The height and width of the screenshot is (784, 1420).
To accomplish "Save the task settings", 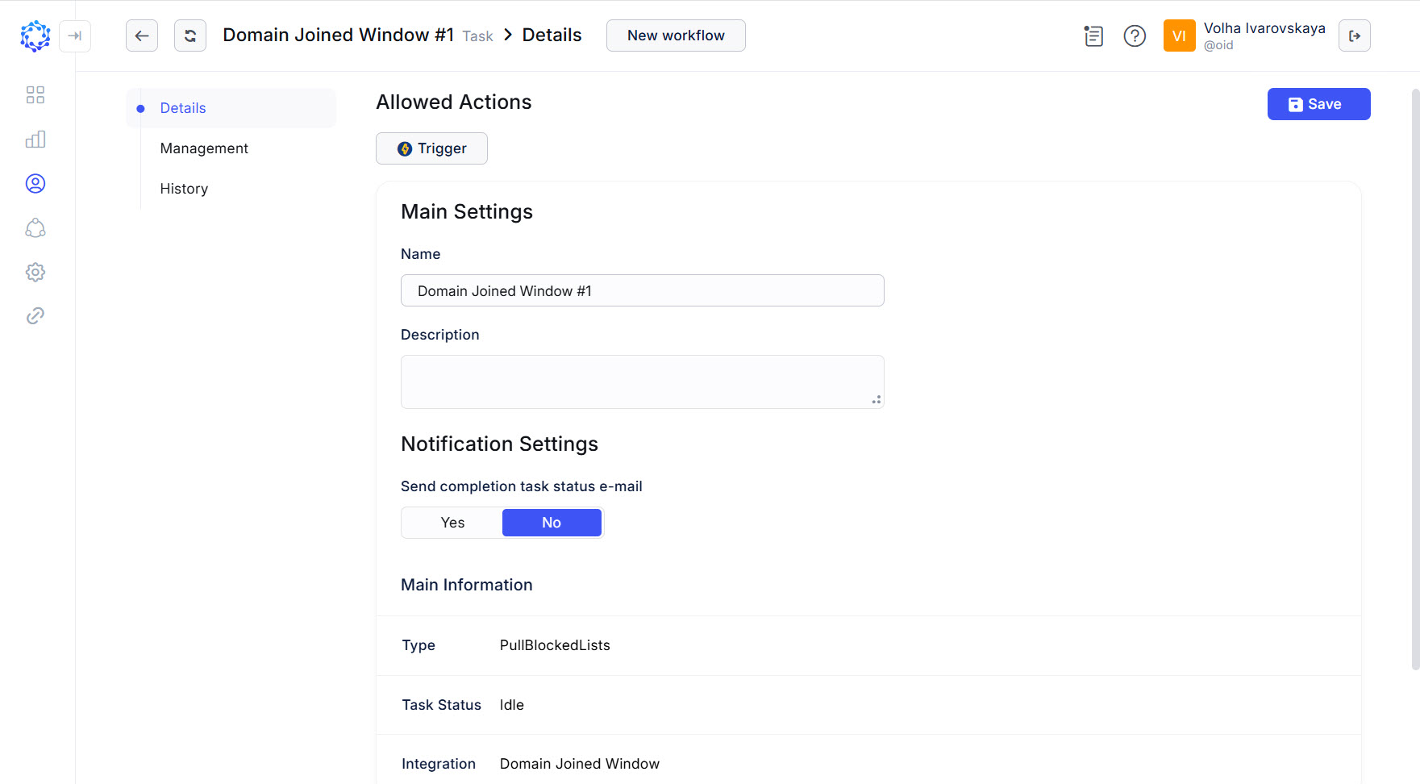I will [x=1318, y=103].
